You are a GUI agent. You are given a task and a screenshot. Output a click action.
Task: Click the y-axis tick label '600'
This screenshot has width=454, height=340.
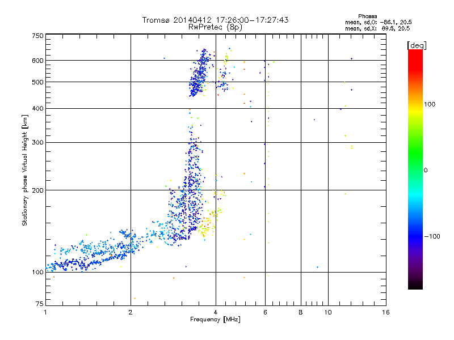click(38, 61)
